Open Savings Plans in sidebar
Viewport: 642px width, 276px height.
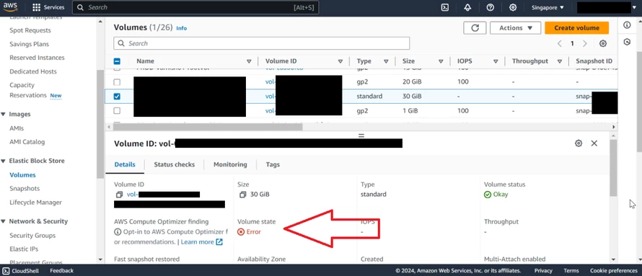click(x=29, y=44)
